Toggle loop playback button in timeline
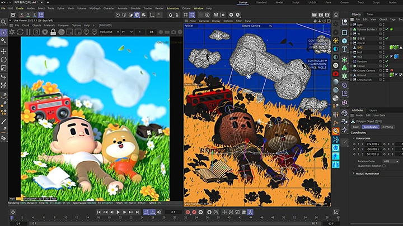Viewport: 403px width, 226px height. point(146,212)
